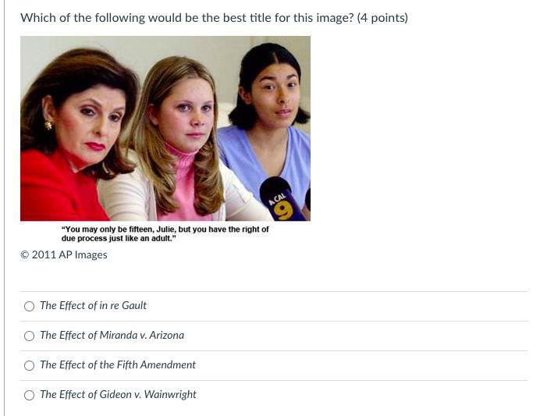The image size is (540, 416).
Task: Click the due process caption under the photo
Action: click(x=165, y=234)
